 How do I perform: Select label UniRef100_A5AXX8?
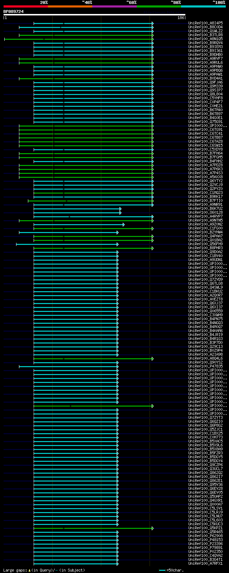205,177
